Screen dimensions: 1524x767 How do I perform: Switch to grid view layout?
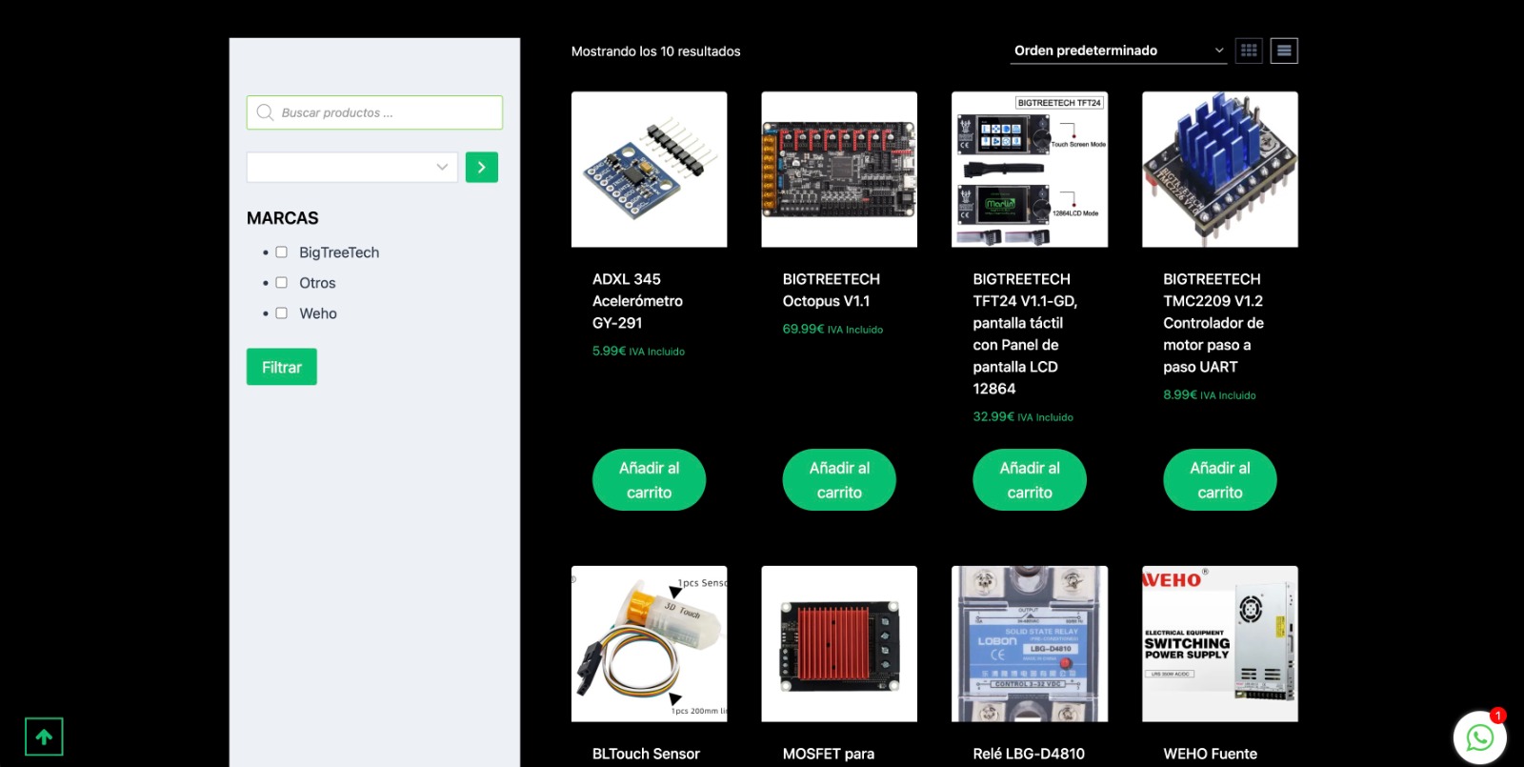1249,50
